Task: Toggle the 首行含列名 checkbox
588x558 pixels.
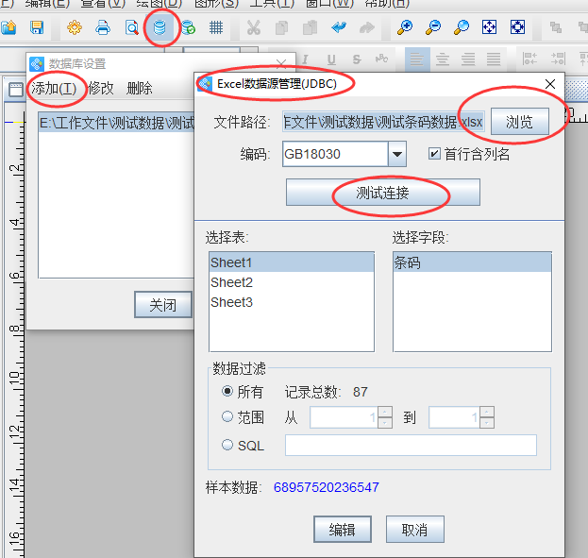Action: point(434,154)
